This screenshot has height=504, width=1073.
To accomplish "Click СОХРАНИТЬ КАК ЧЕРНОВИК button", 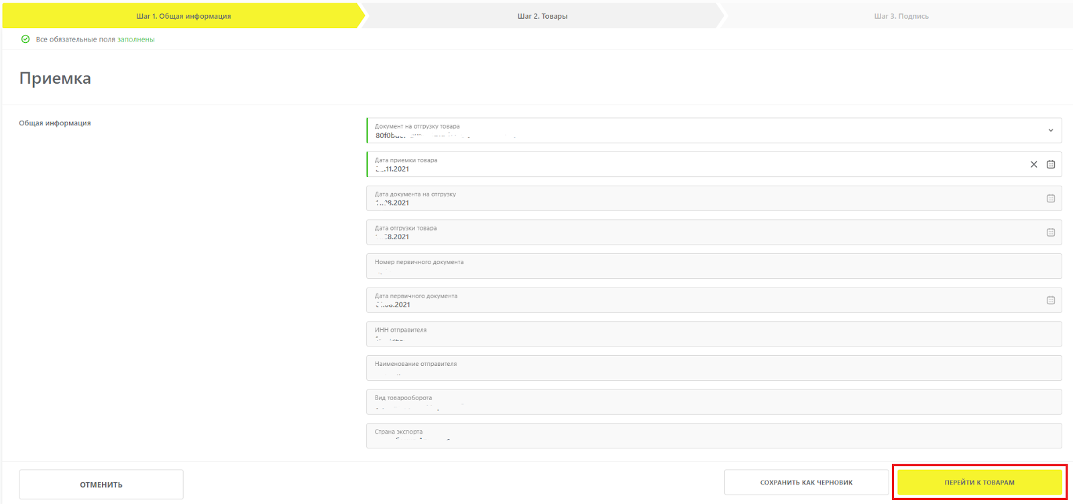I will pos(806,483).
